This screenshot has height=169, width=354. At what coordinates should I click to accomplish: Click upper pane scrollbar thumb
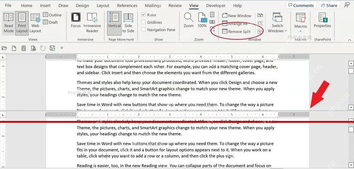click(x=351, y=71)
